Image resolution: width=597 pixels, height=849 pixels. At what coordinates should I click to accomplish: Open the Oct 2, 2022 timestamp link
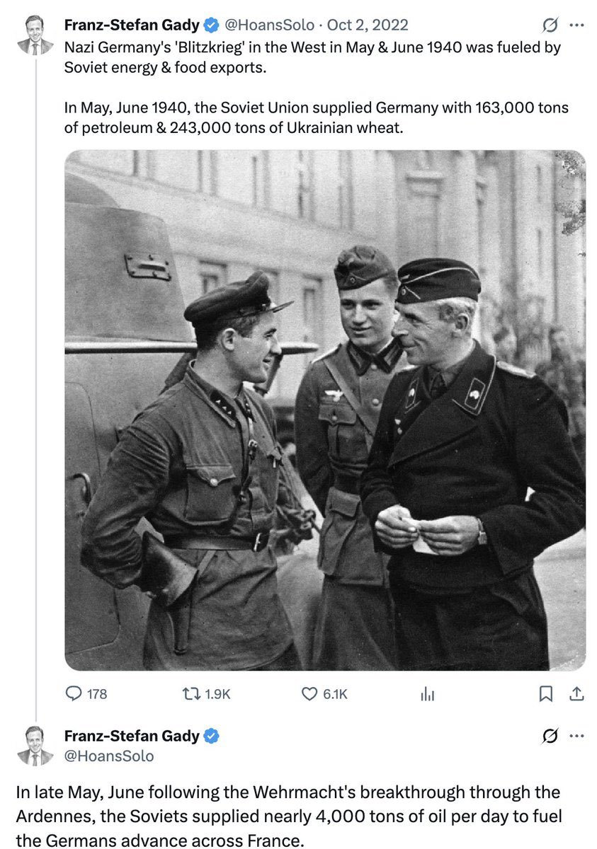point(367,25)
